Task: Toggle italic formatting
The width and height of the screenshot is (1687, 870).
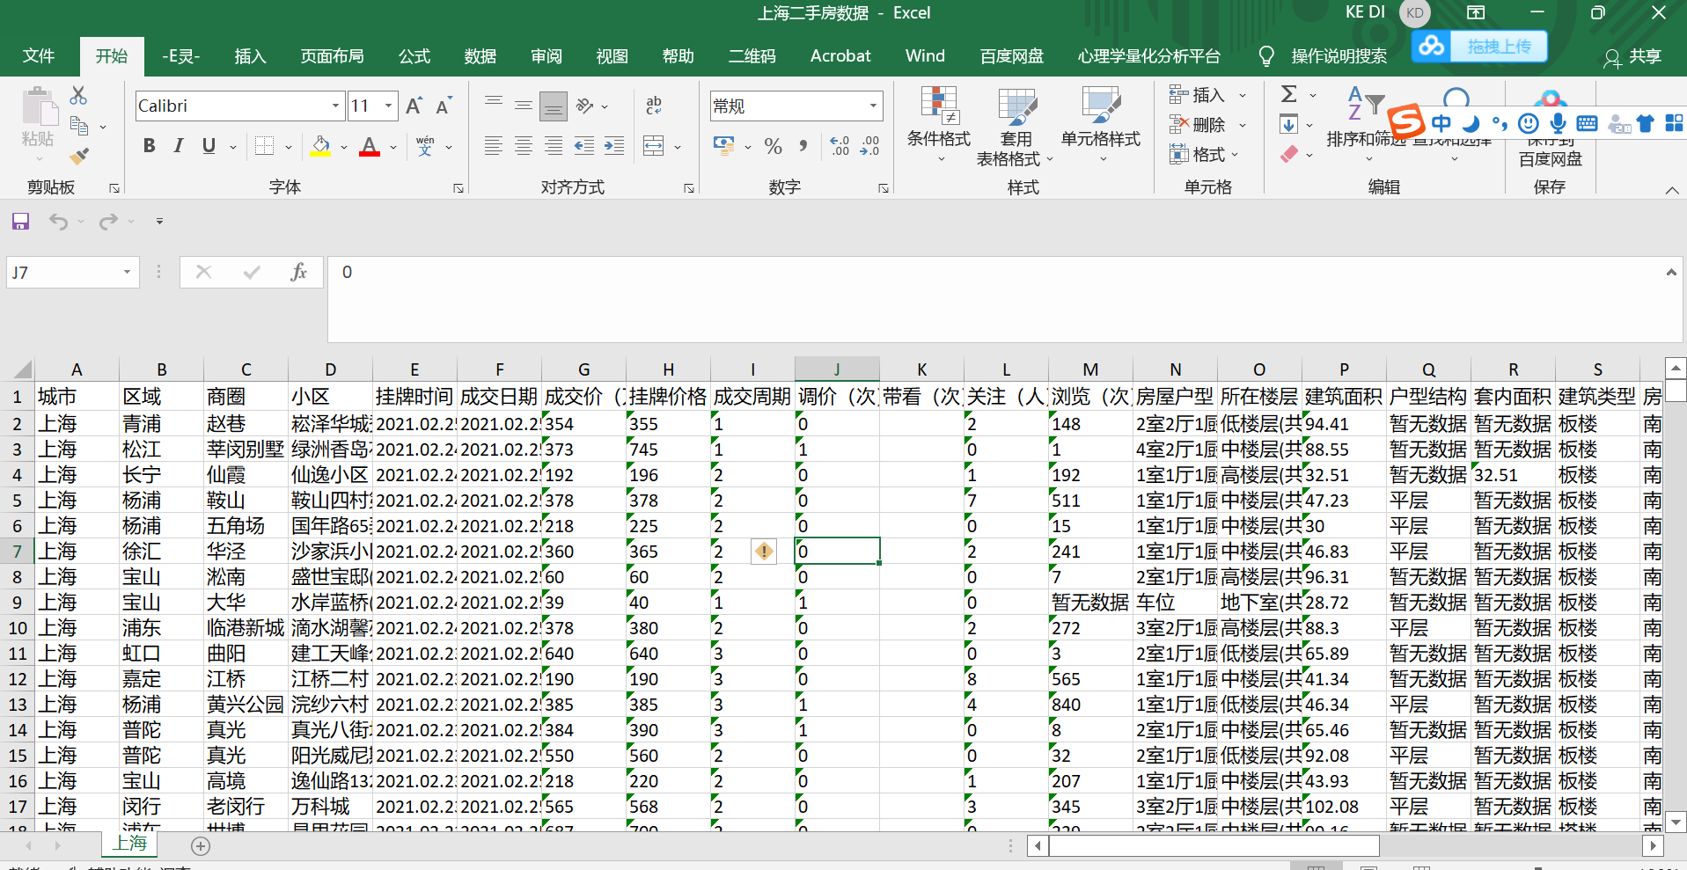Action: (x=179, y=146)
